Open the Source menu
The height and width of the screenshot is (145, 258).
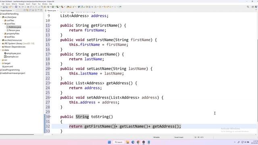8,4
